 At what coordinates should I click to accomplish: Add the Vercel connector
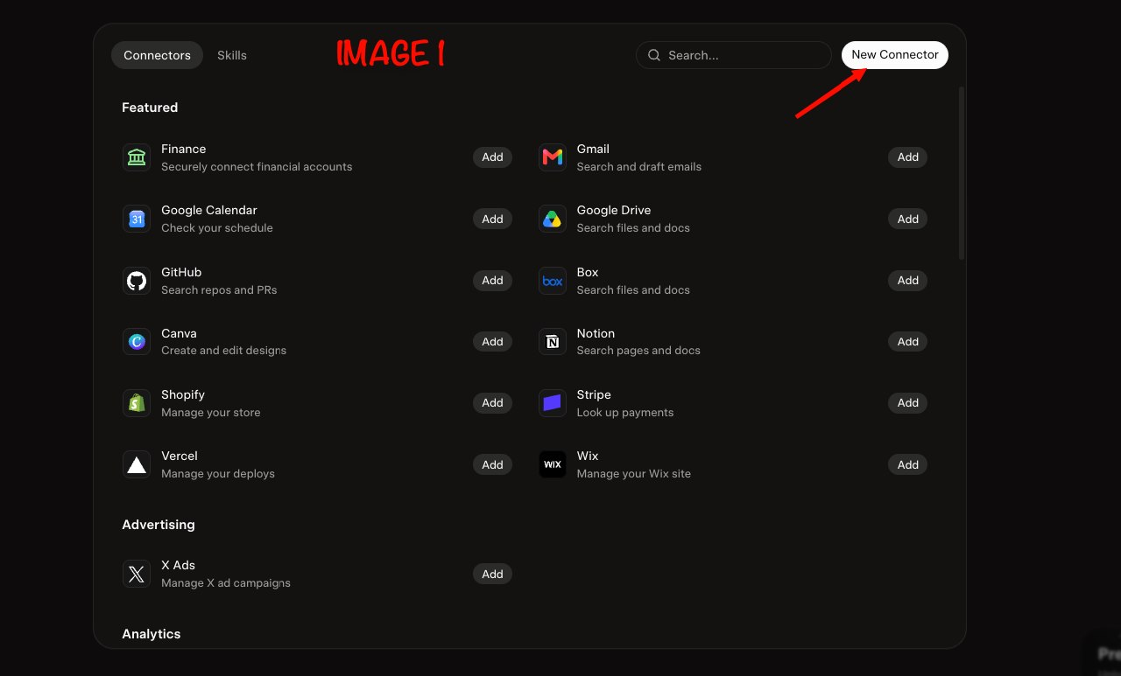tap(492, 464)
